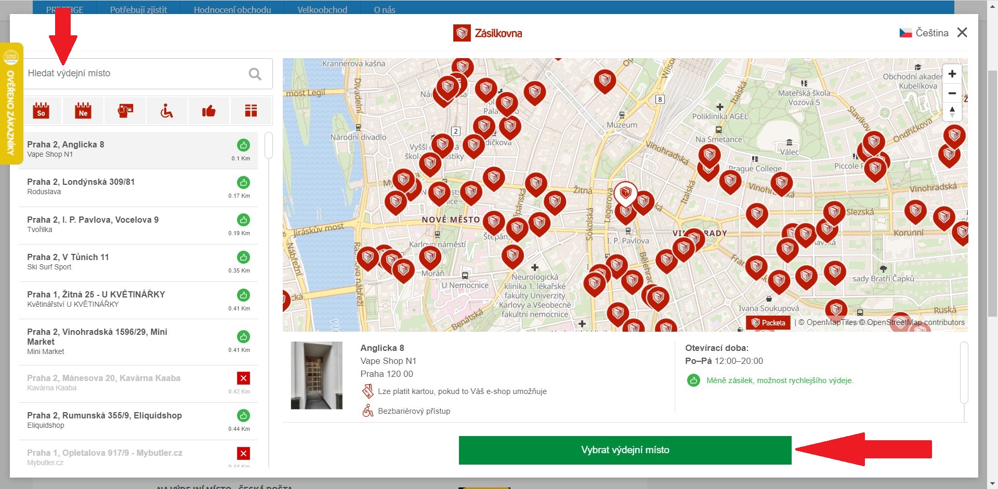Close the Zásilkovna dialog
998x489 pixels.
pyautogui.click(x=962, y=33)
